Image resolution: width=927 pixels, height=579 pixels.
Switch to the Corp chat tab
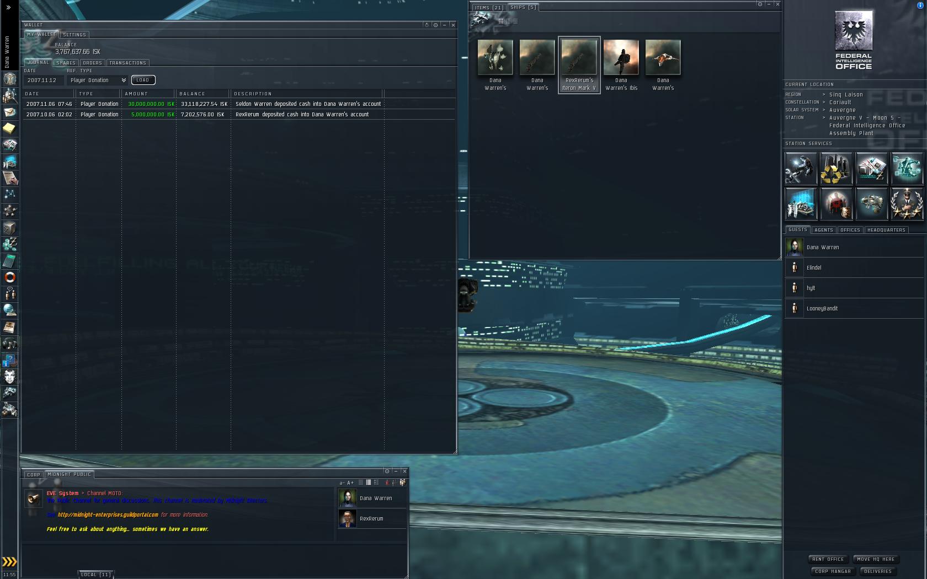(x=34, y=474)
